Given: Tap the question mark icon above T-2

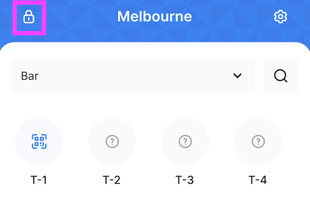Looking at the screenshot, I should [112, 142].
